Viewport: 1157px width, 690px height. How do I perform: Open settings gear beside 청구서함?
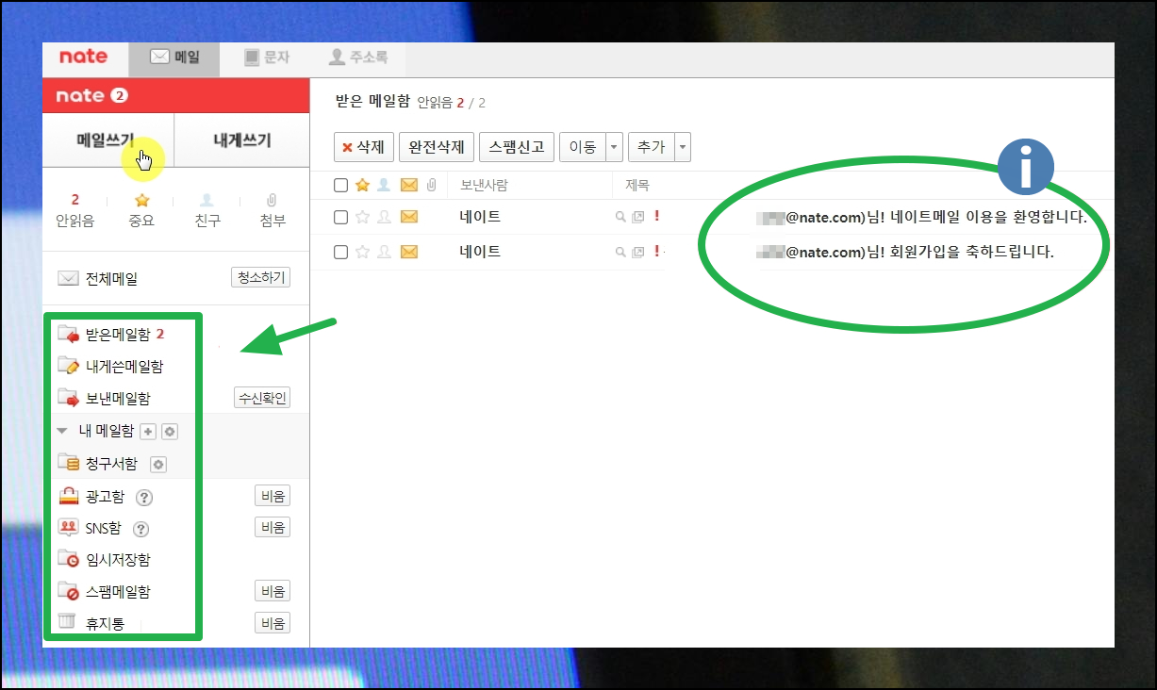(x=158, y=464)
